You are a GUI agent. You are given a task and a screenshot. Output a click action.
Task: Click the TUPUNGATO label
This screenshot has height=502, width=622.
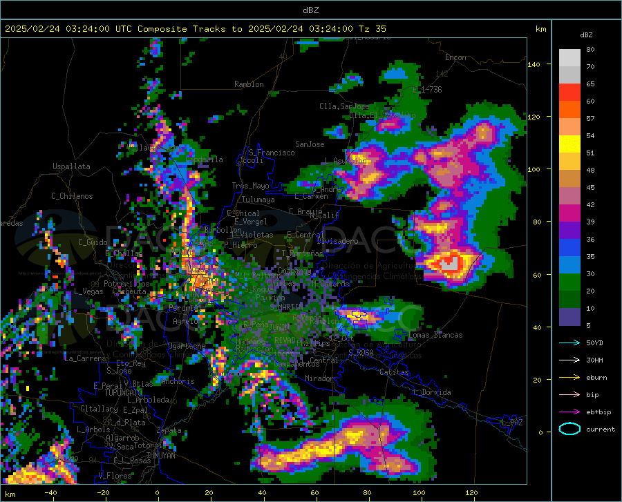[x=124, y=393]
